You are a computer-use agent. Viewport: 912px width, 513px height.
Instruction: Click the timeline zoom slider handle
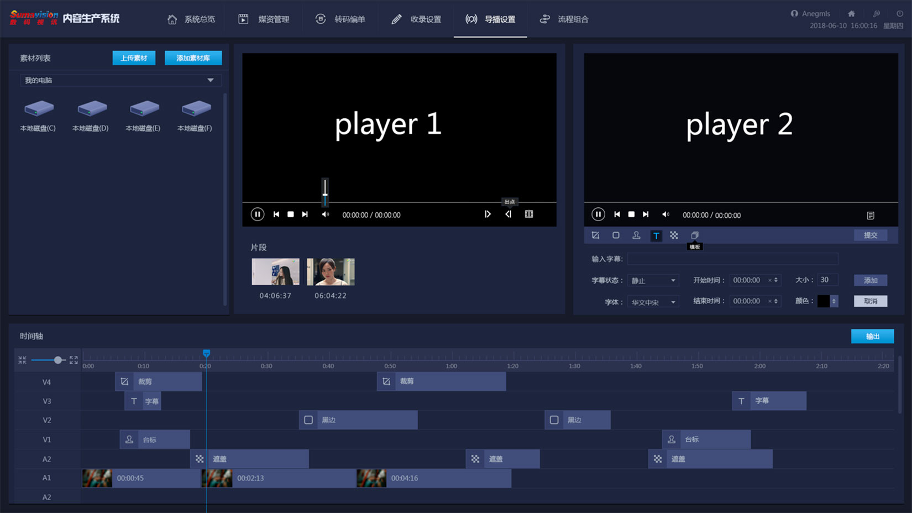(57, 360)
